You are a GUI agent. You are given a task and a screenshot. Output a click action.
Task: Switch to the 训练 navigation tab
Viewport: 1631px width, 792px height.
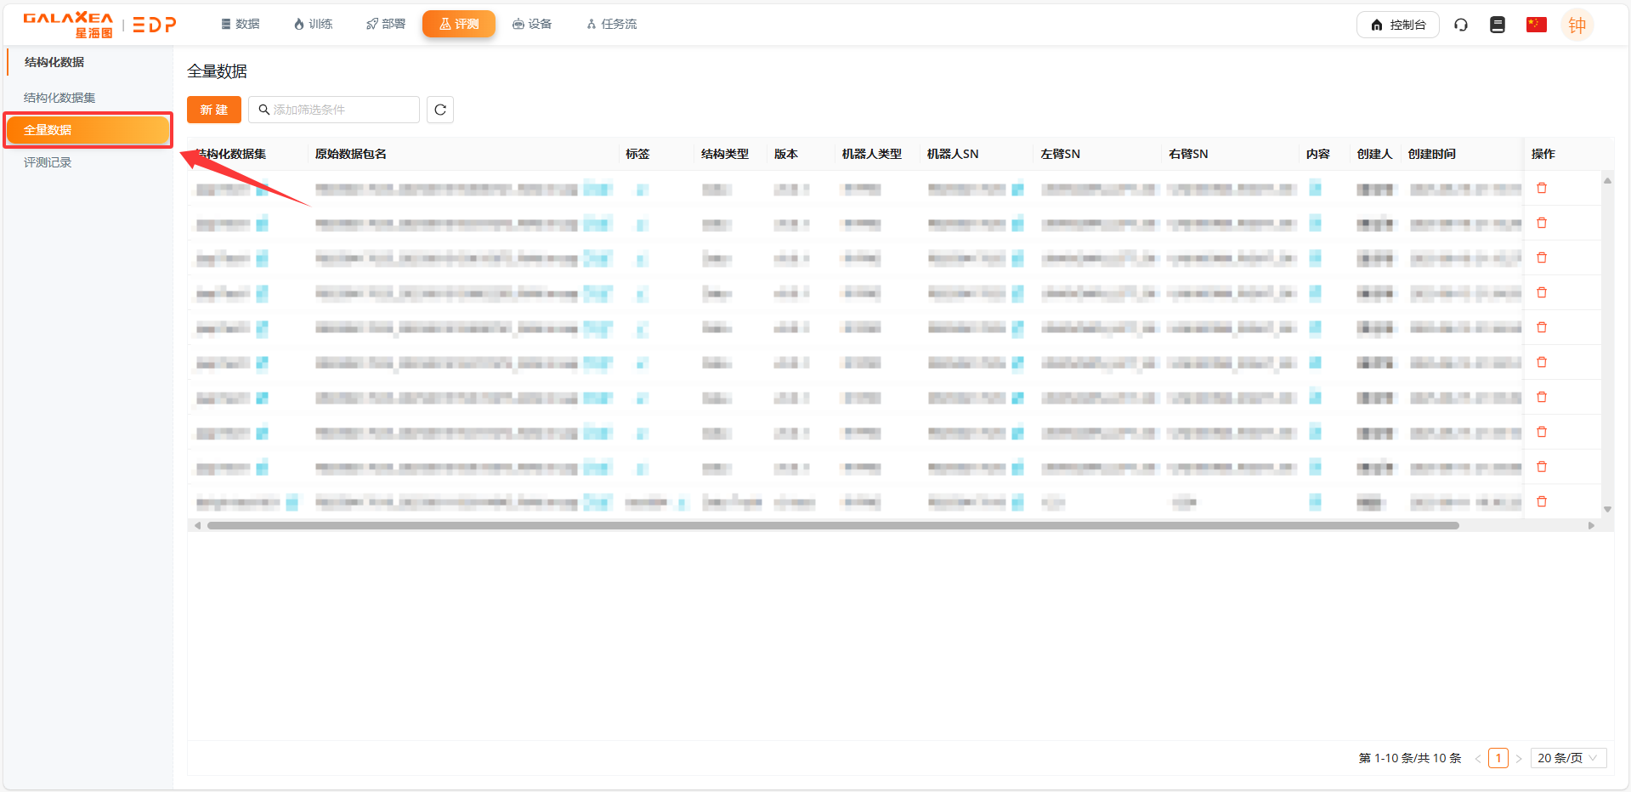[x=313, y=24]
